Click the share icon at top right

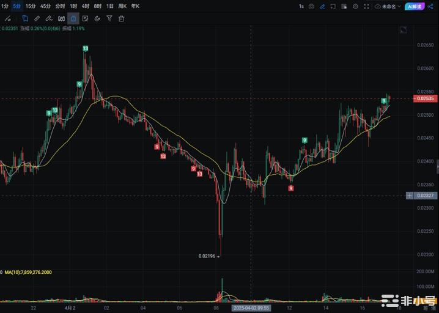[430, 6]
